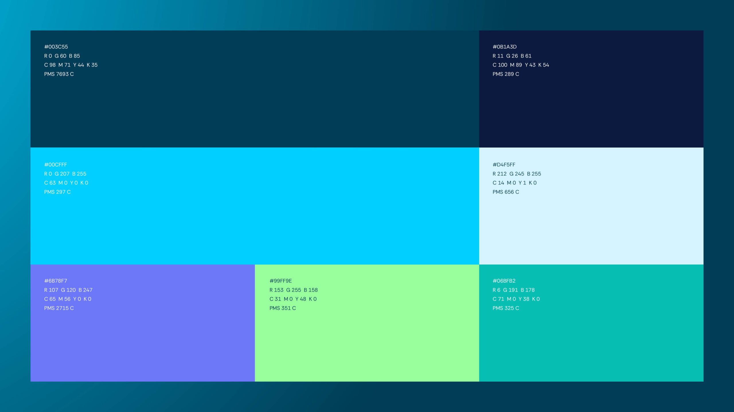
Task: Click the text R 11 G 26 B 61
Action: [512, 56]
